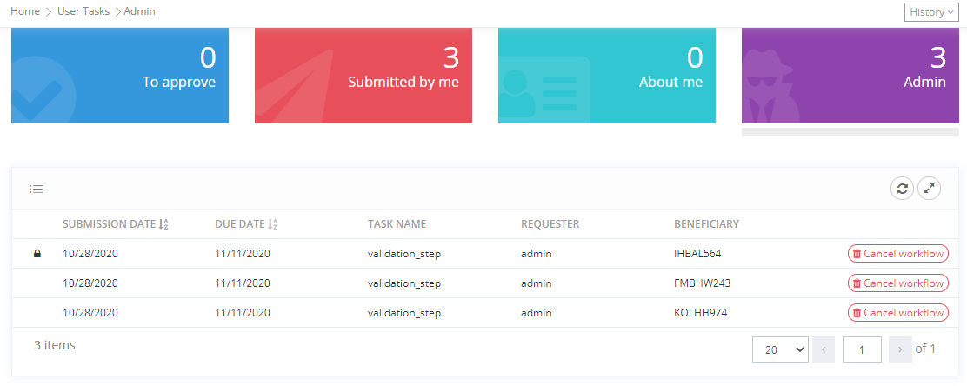The height and width of the screenshot is (386, 967).
Task: Cancel workflow for beneficiary KOLHH974
Action: pyautogui.click(x=897, y=313)
